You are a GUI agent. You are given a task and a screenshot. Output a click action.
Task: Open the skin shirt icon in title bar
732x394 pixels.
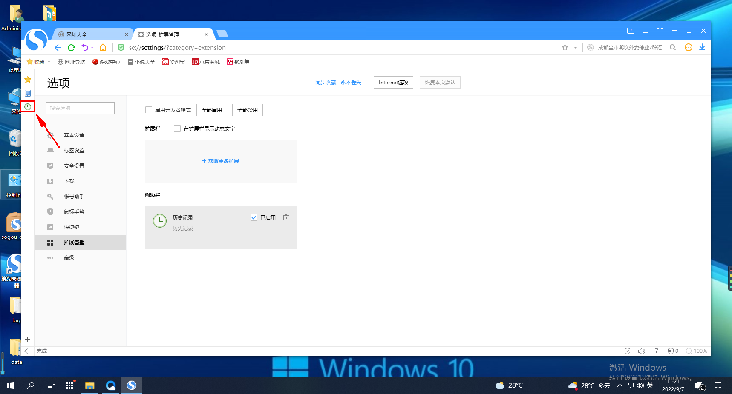click(x=660, y=31)
